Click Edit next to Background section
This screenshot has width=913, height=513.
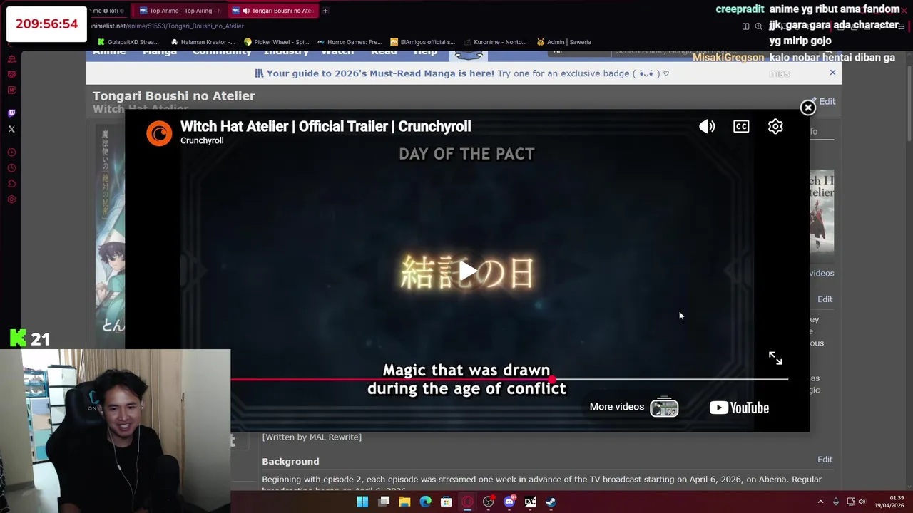[825, 460]
